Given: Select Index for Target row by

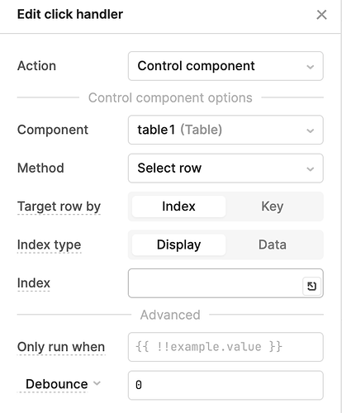Looking at the screenshot, I should click(x=178, y=206).
